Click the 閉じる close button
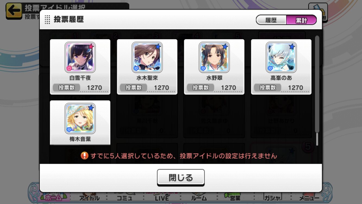362x204 pixels. [x=181, y=178]
